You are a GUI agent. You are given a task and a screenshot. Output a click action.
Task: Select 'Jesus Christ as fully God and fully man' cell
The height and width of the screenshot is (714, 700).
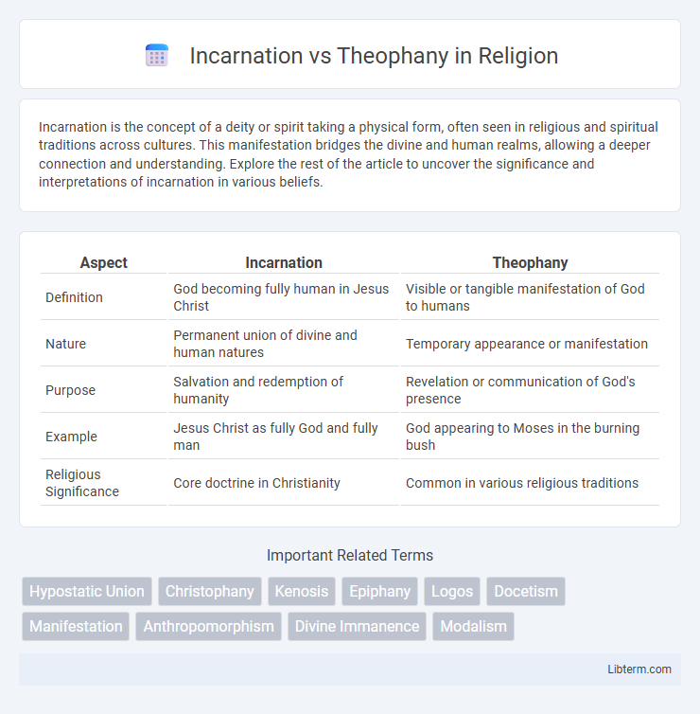pos(284,437)
